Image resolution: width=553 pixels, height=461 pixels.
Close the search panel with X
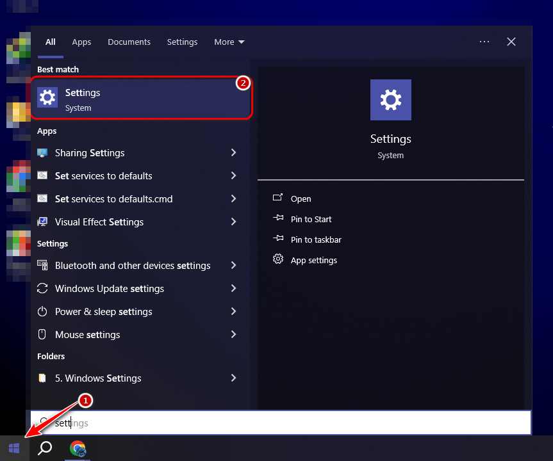(x=511, y=42)
